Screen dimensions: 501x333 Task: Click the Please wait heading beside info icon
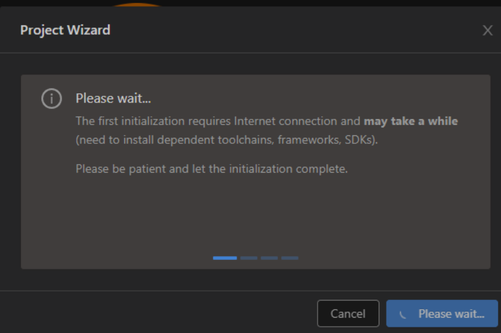coord(113,98)
